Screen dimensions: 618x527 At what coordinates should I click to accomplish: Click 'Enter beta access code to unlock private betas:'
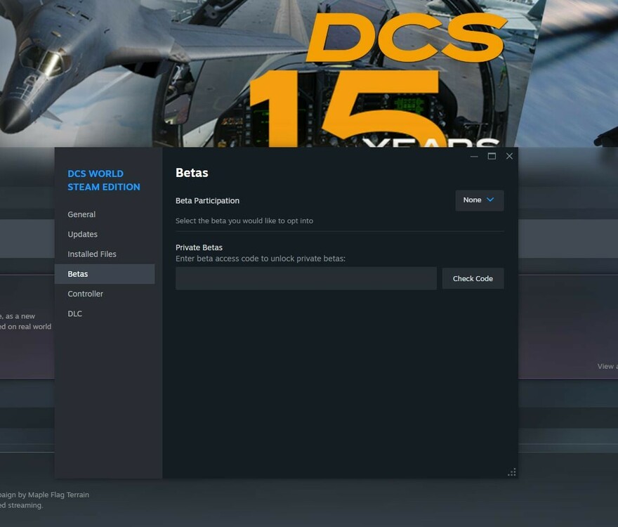click(x=261, y=259)
